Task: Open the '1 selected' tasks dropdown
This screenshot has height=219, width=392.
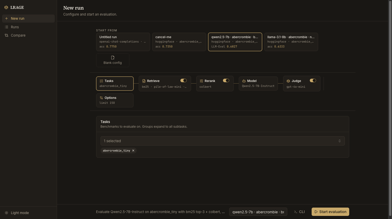Action: point(222,141)
